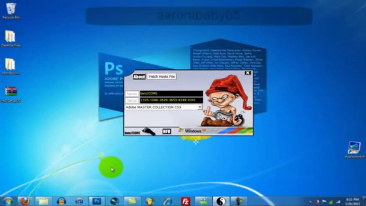This screenshot has width=366, height=206.
Task: Select the WinRAR archive desktop icon
Action: point(11,94)
